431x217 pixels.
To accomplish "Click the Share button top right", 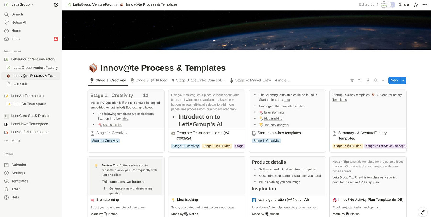I will [404, 4].
